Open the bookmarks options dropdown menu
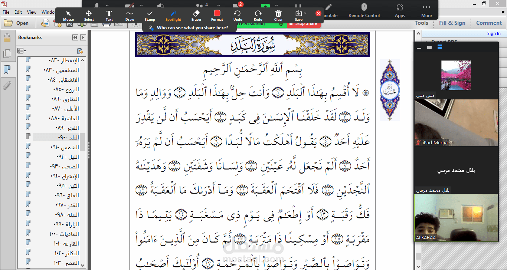The image size is (507, 270). [x=22, y=50]
